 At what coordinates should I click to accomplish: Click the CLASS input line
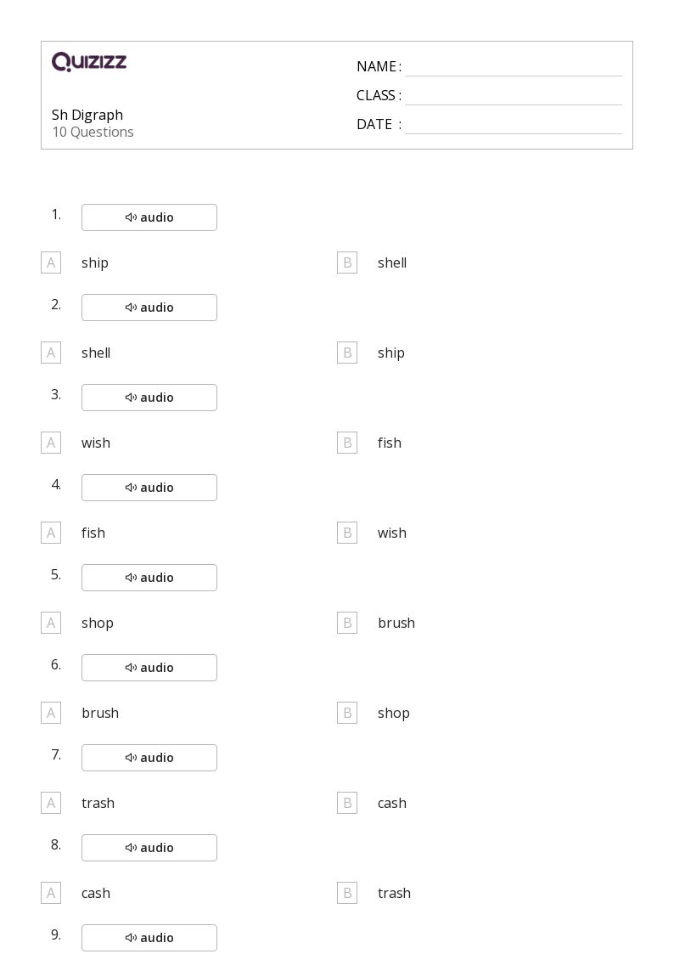pyautogui.click(x=513, y=96)
